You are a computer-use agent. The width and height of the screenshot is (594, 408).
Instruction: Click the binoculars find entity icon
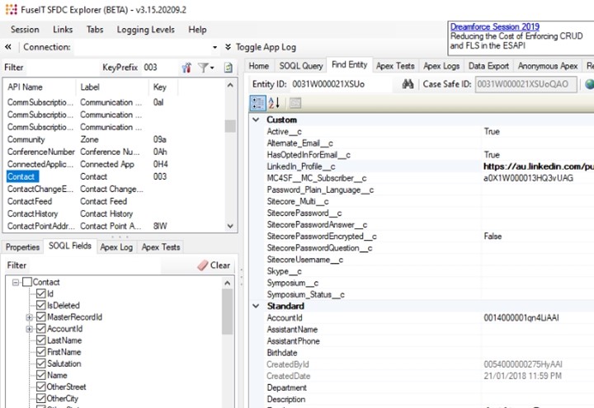coord(408,84)
